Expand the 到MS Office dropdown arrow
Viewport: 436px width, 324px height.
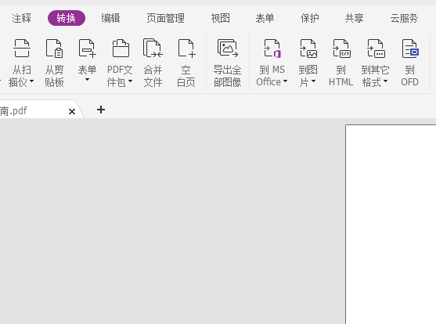tap(285, 81)
